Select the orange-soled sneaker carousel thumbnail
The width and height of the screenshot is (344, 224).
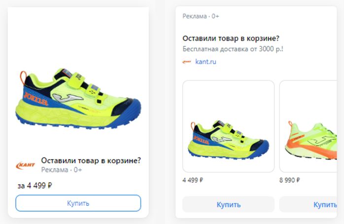click(309, 126)
